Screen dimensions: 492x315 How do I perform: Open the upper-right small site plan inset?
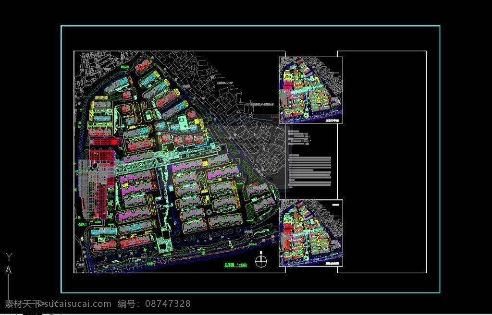pyautogui.click(x=311, y=90)
